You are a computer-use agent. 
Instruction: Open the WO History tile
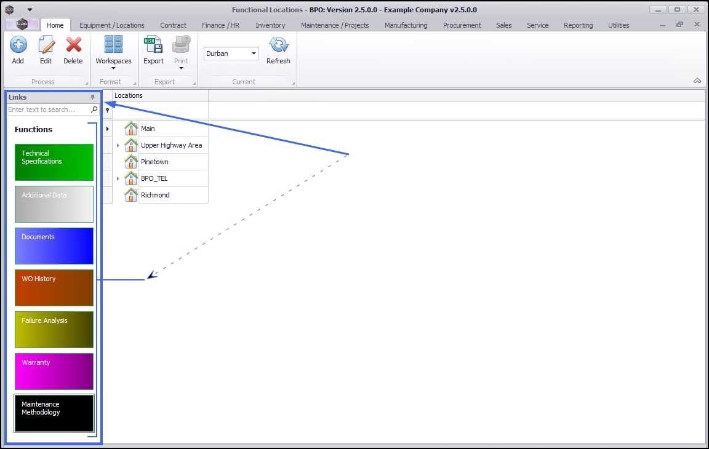point(54,288)
